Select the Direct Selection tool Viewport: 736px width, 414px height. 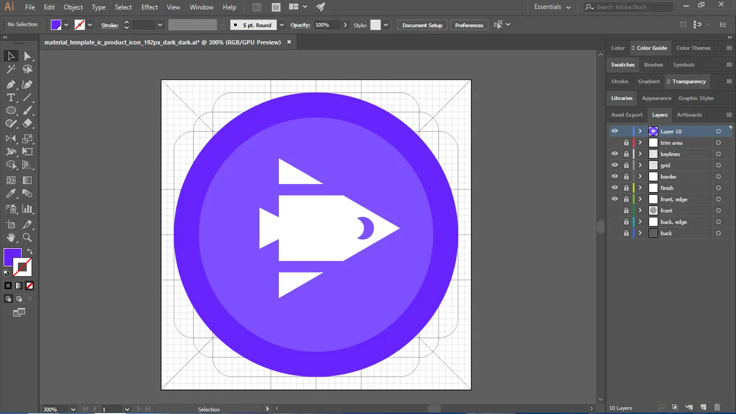(x=28, y=56)
